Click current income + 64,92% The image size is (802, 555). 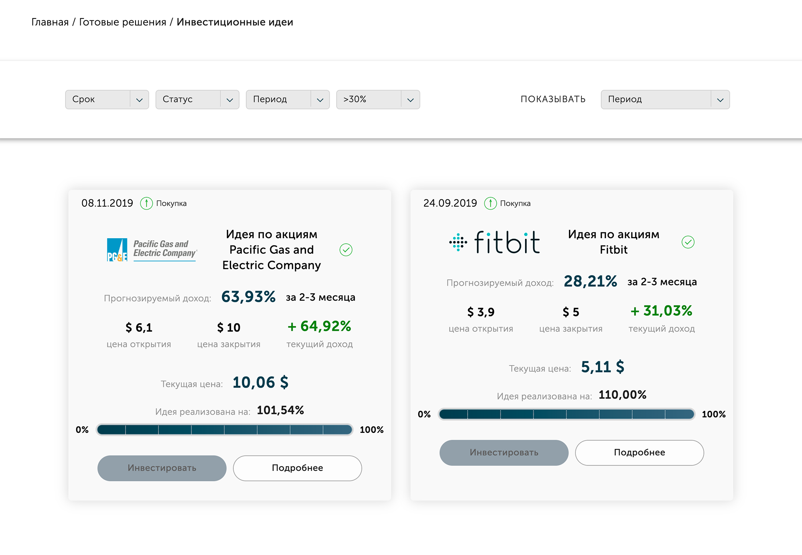(x=319, y=326)
